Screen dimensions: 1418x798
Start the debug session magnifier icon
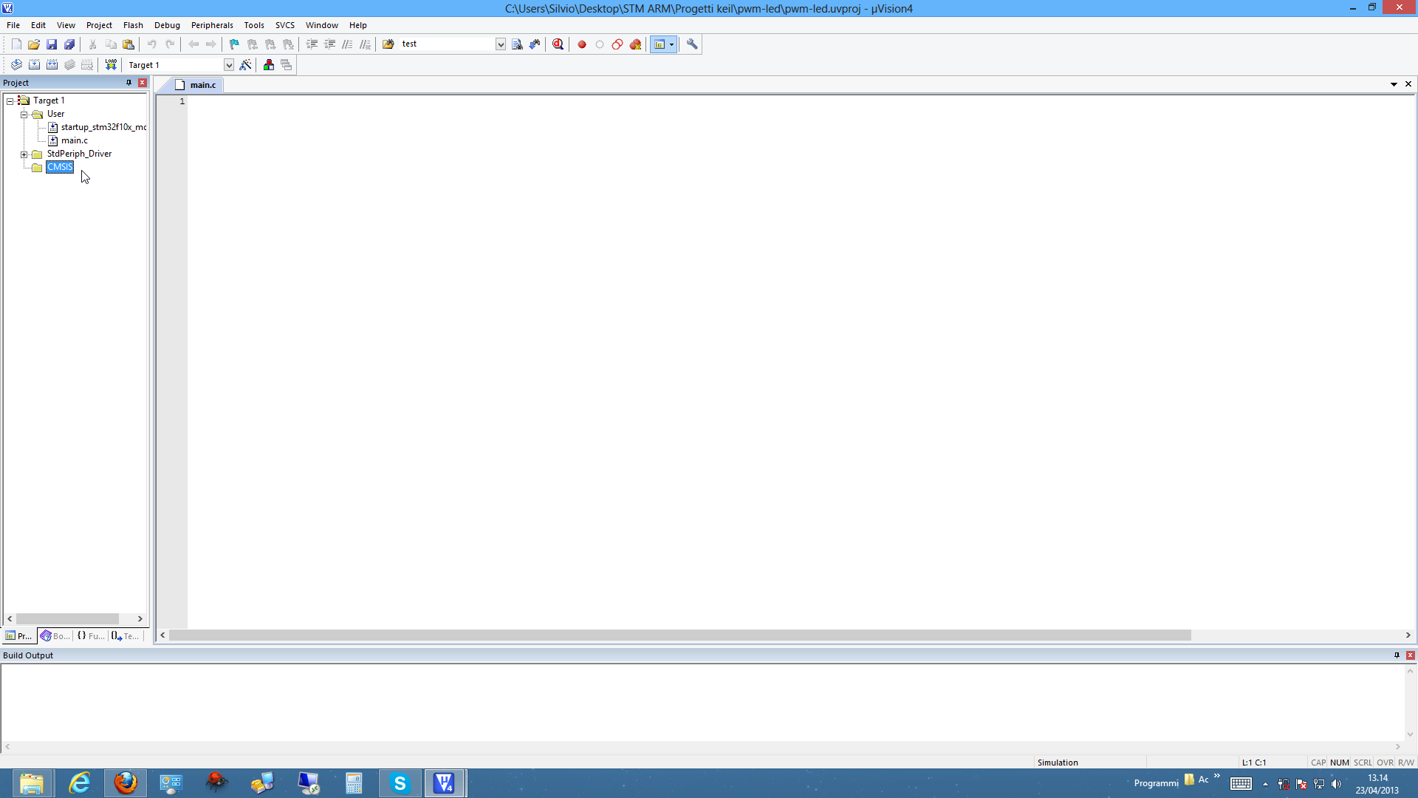pyautogui.click(x=558, y=44)
